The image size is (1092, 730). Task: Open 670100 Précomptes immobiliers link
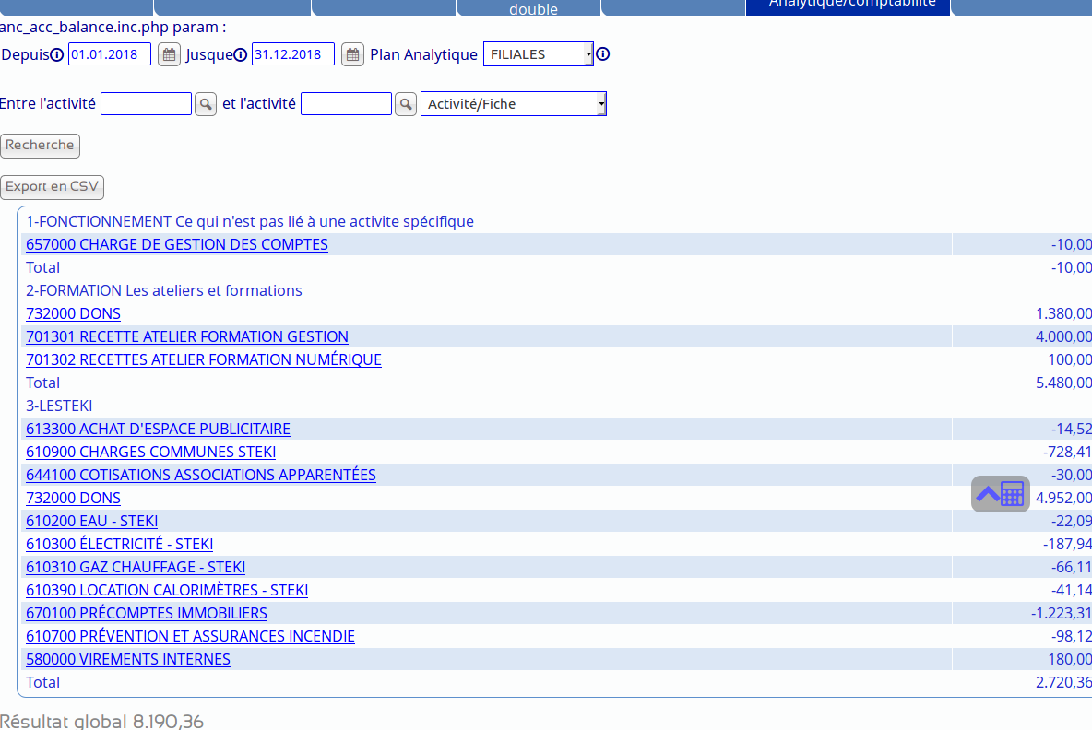(147, 613)
